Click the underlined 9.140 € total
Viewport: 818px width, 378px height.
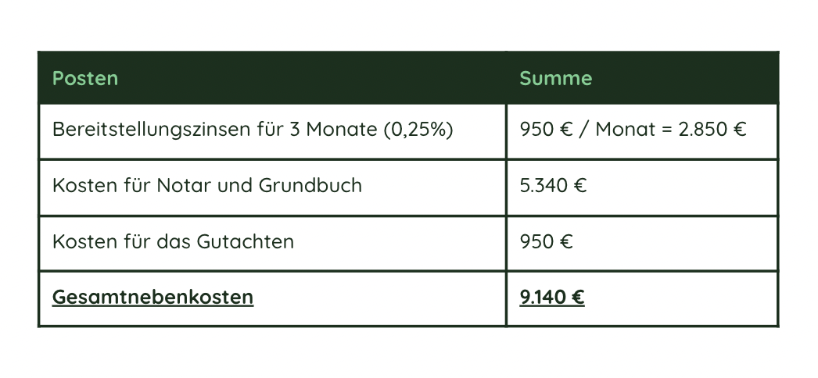552,298
